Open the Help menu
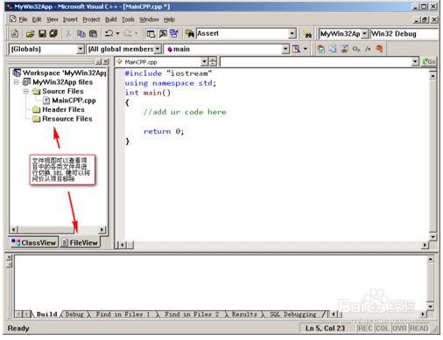Image resolution: width=443 pixels, height=340 pixels. tap(169, 19)
